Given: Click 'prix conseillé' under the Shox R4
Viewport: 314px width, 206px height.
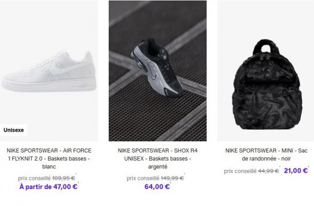Looking at the screenshot, I should [x=143, y=178].
